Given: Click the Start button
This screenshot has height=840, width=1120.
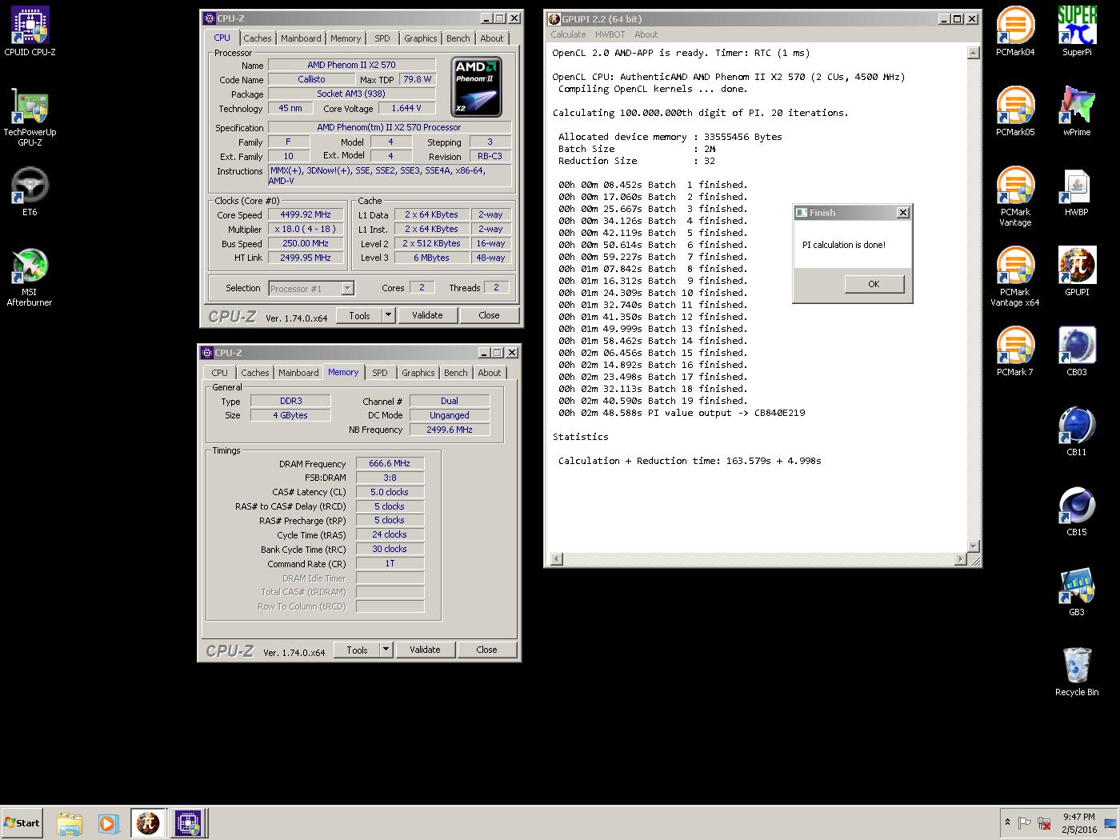Looking at the screenshot, I should pos(22,823).
